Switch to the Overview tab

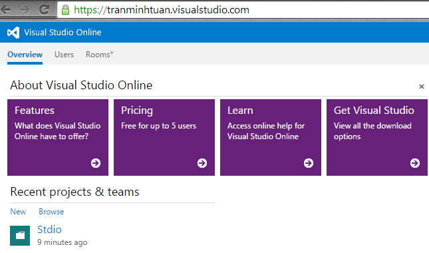click(x=25, y=55)
